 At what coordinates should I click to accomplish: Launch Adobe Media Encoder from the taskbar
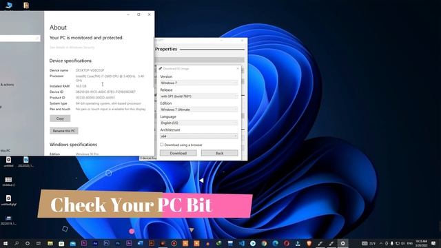pyautogui.click(x=95, y=243)
